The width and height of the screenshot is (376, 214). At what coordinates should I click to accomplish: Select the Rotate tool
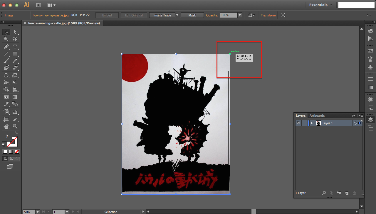pos(6,76)
